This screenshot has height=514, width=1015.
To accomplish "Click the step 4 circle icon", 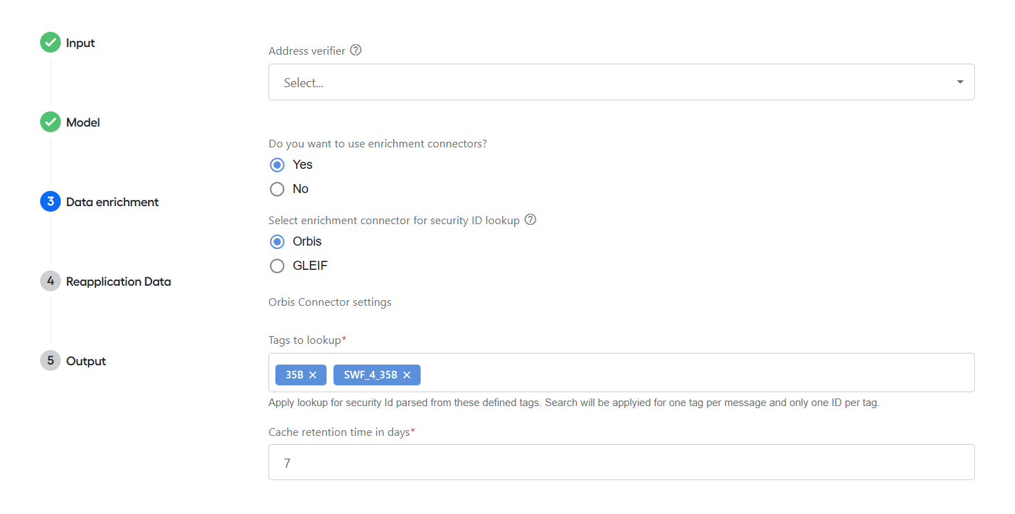I will coord(51,282).
